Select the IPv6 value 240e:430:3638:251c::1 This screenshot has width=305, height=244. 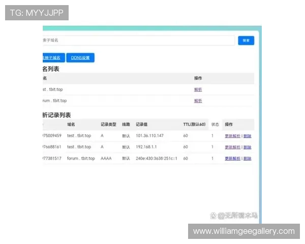tap(157, 159)
